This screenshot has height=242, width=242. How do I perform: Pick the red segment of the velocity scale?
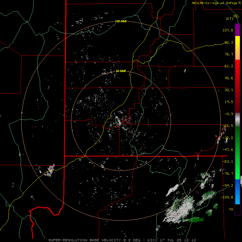coord(237,86)
